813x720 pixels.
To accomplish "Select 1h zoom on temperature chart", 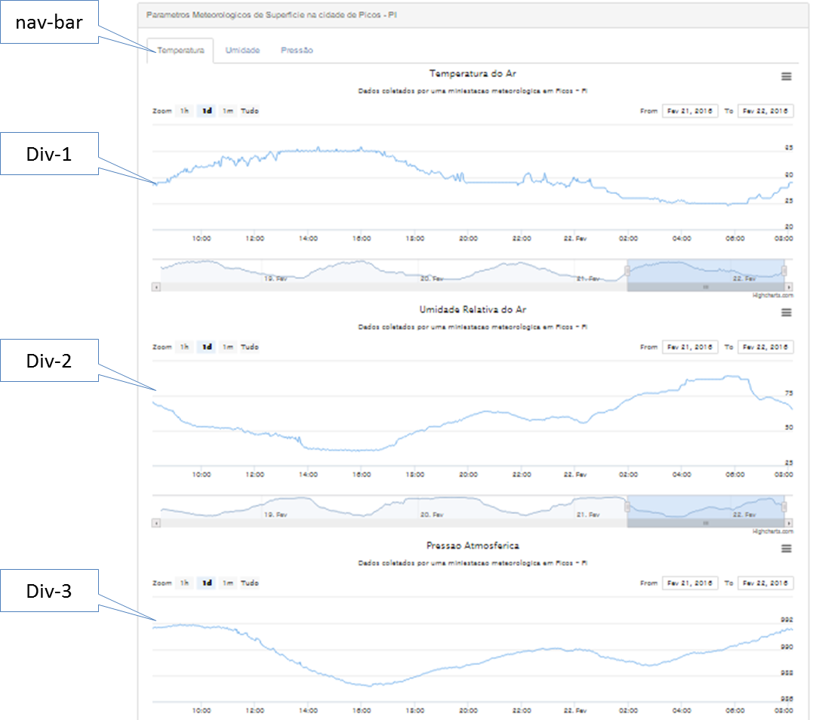I will [x=185, y=111].
